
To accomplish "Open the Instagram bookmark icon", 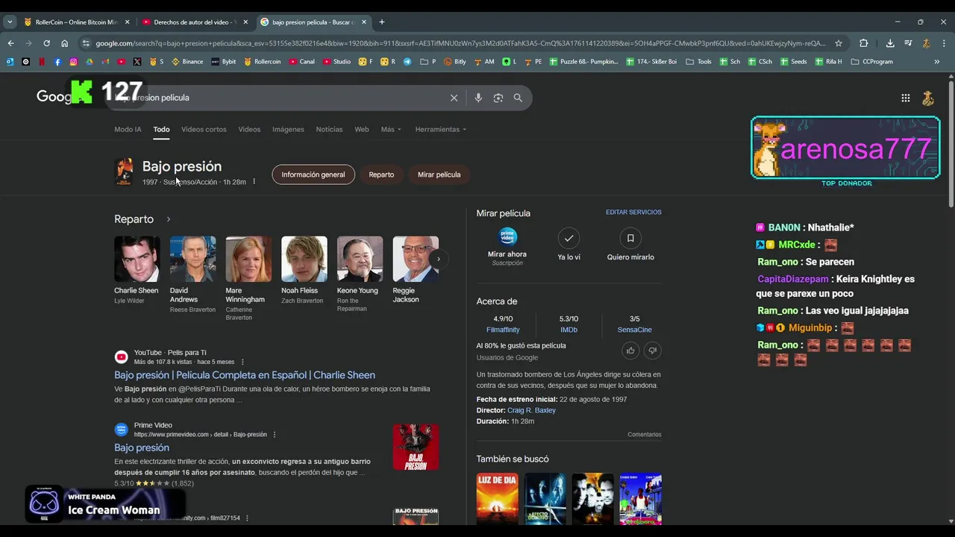I will click(73, 62).
